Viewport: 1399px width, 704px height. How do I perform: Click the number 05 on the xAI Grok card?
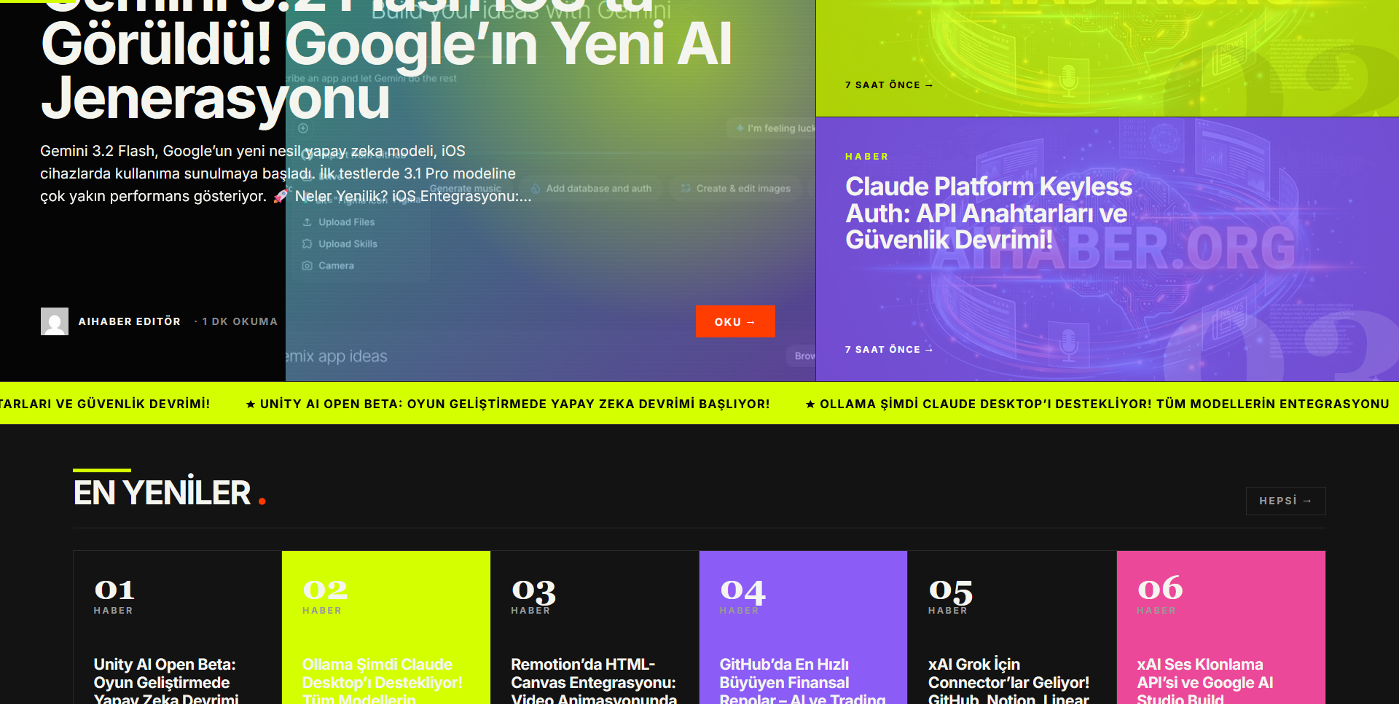pos(951,591)
